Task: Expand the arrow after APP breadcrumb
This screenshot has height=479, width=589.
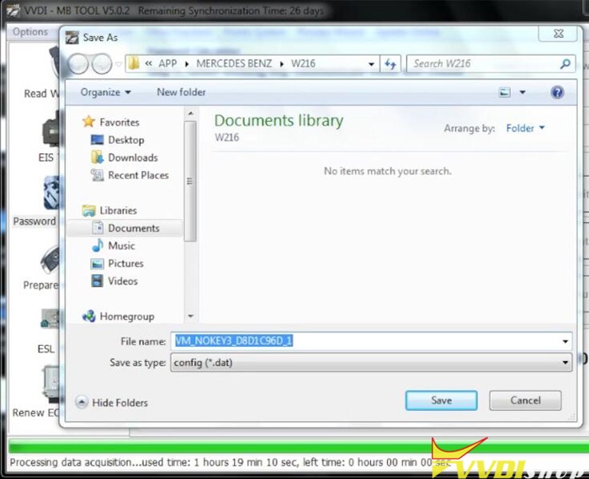Action: pos(187,64)
